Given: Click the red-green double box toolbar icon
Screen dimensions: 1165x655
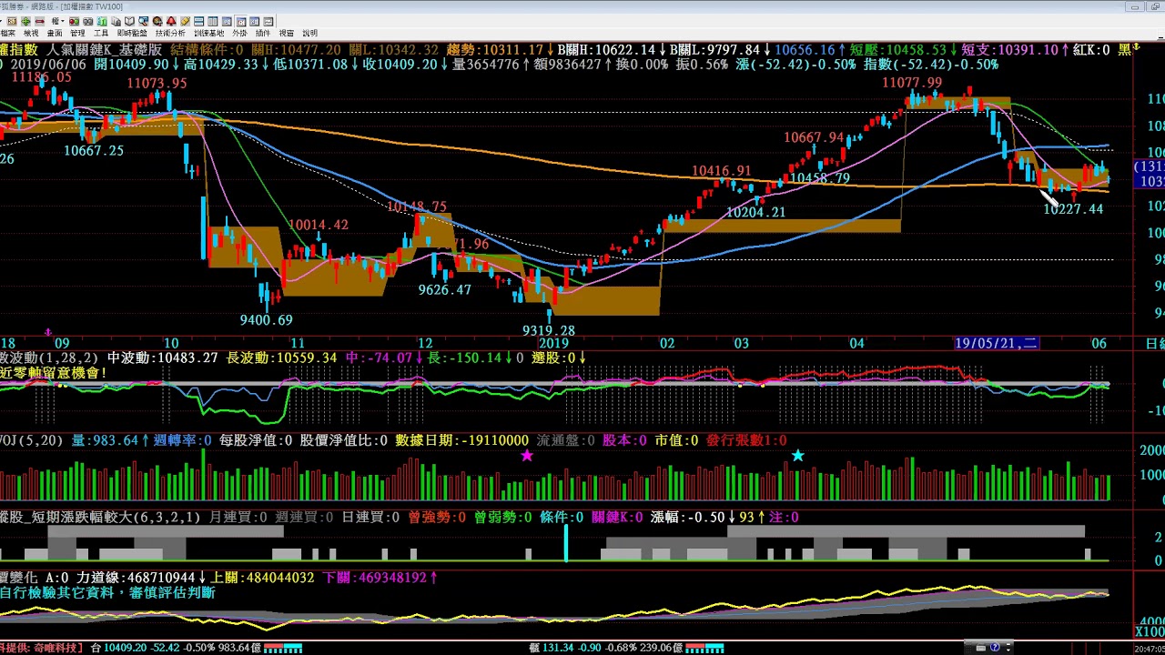Looking at the screenshot, I should [x=74, y=21].
